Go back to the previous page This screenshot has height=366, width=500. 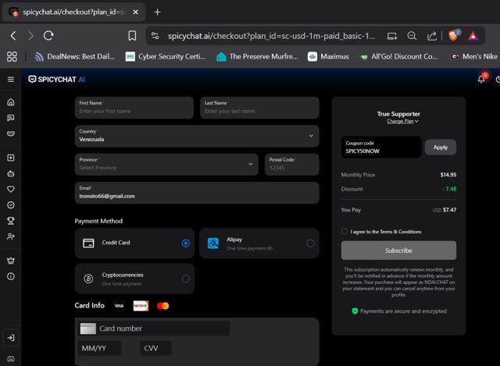point(13,36)
